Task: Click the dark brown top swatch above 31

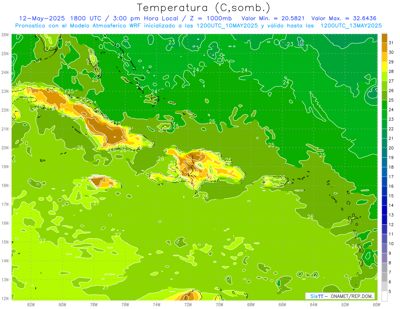Action: pos(384,38)
